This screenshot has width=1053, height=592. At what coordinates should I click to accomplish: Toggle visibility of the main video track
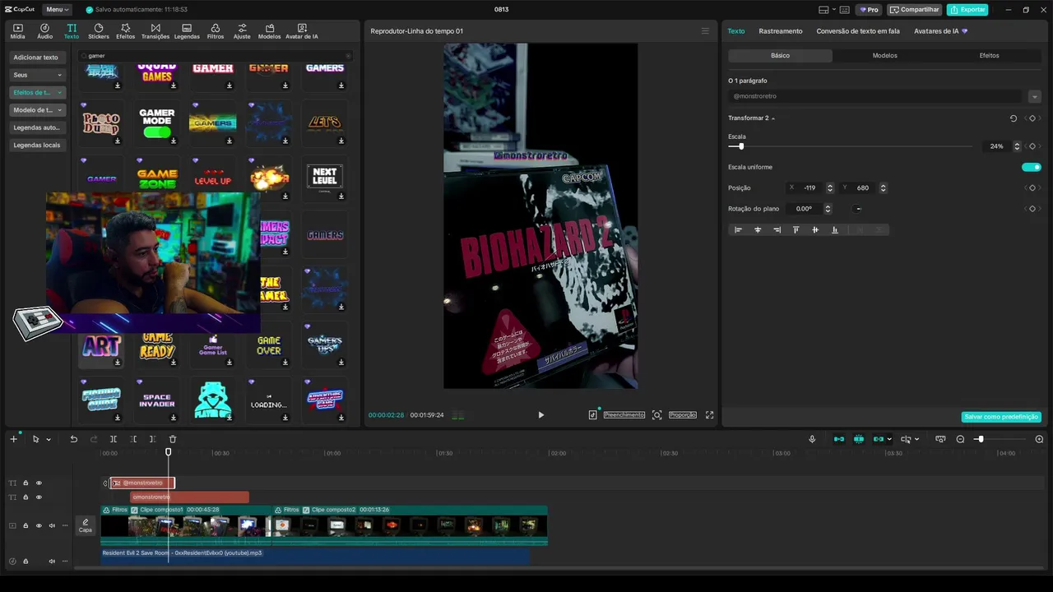click(39, 525)
